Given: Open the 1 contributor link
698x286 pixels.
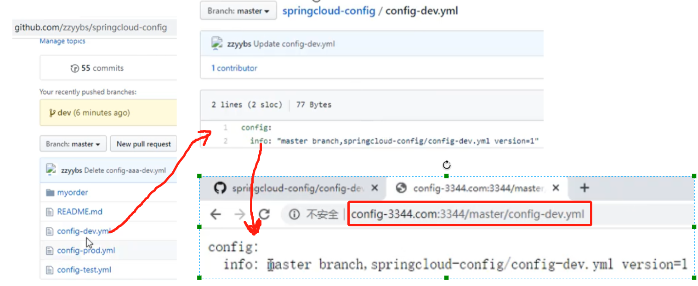Looking at the screenshot, I should click(x=234, y=68).
